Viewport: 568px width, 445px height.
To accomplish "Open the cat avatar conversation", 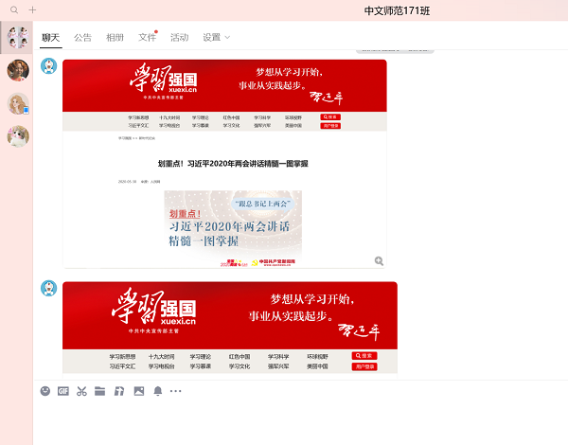I will pyautogui.click(x=18, y=136).
